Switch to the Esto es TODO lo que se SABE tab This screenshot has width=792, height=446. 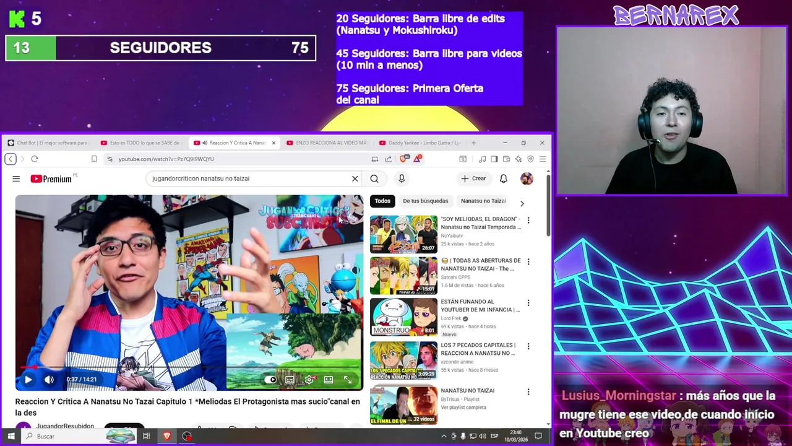141,142
